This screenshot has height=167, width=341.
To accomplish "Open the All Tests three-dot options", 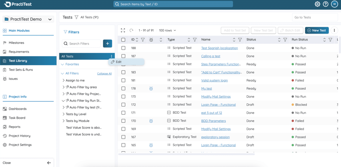I will pyautogui.click(x=112, y=56).
